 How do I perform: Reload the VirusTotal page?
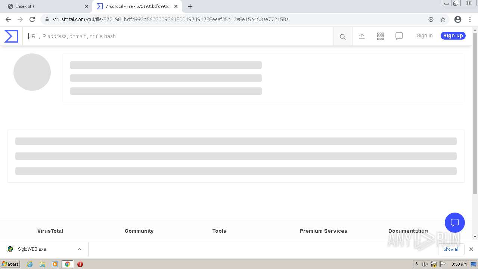pyautogui.click(x=32, y=19)
